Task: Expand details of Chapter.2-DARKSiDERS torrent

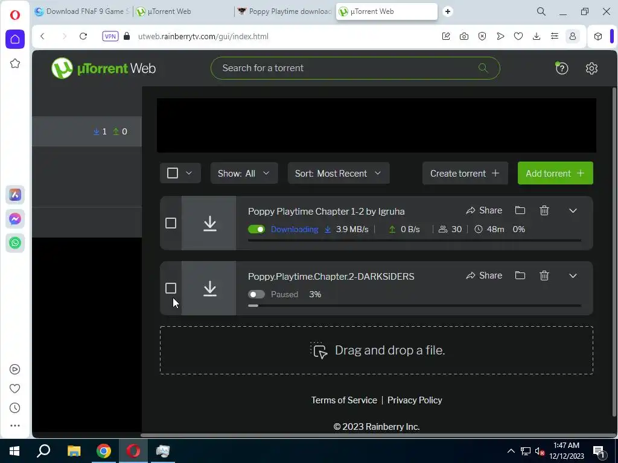Action: (573, 276)
